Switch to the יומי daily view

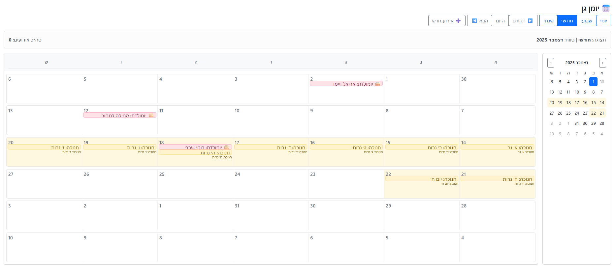coord(603,21)
